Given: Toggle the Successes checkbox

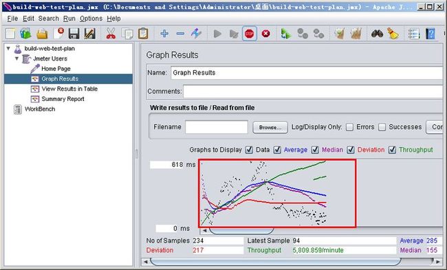Looking at the screenshot, I should click(x=382, y=127).
